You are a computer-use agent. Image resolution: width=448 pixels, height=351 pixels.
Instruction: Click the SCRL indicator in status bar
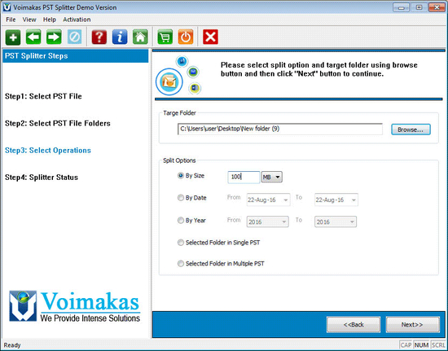[x=438, y=345]
